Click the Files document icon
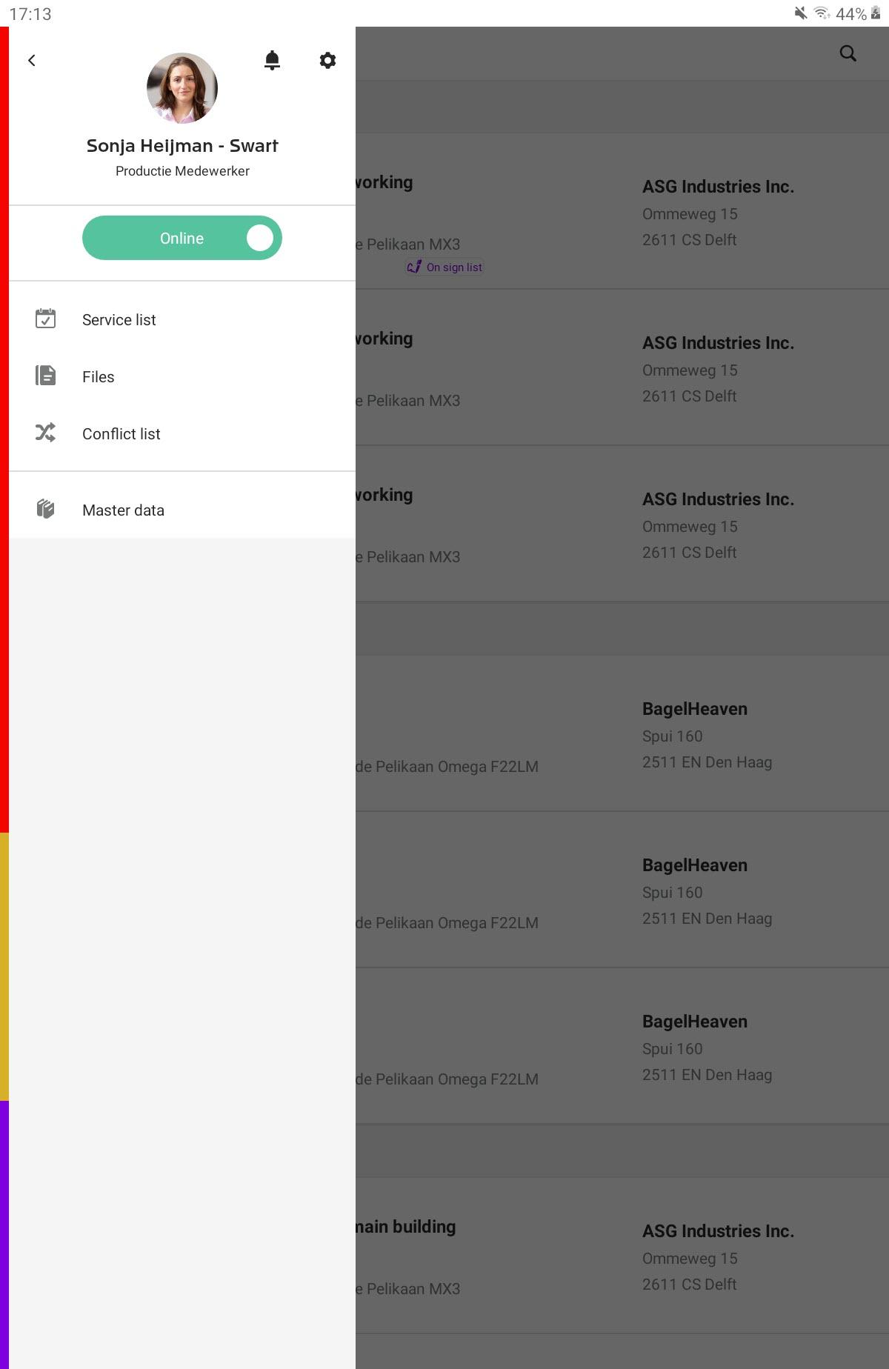 [x=46, y=376]
